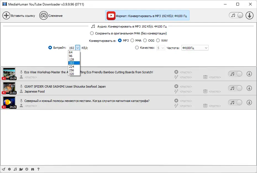
Task: Toggle audio-only switch for Eco Wise Workshop video
Action: (235, 74)
